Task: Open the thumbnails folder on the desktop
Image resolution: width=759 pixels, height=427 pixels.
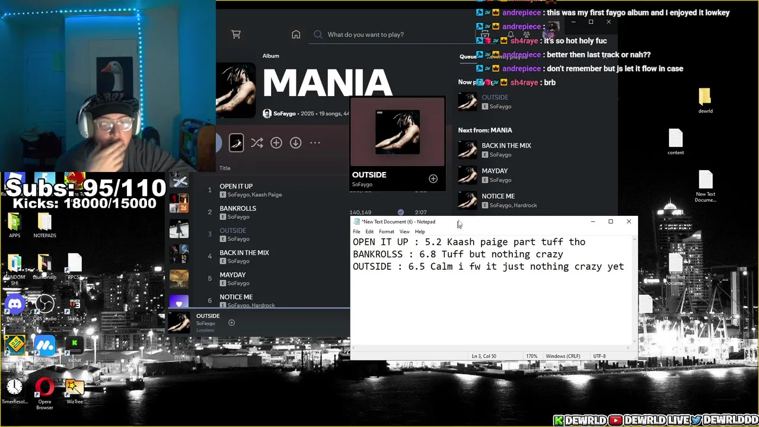Action: pos(44,267)
